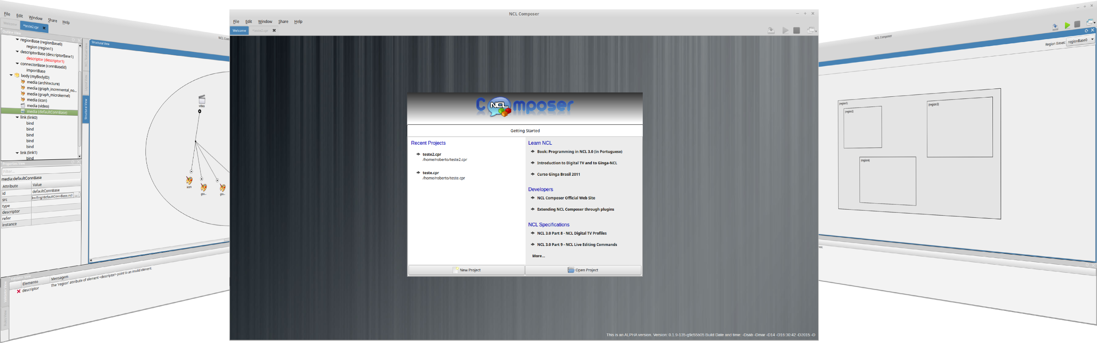1097x343 pixels.
Task: Open NCL 3.0 Part 8 Digital TV Profiles link
Action: [x=572, y=234]
